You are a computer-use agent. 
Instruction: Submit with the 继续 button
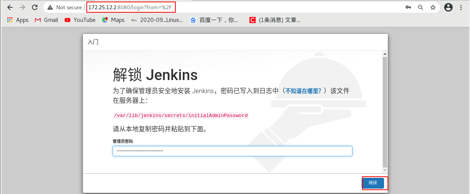coord(373,183)
